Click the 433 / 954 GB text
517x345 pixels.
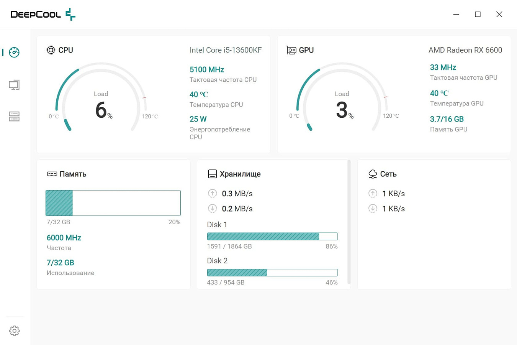tap(226, 283)
